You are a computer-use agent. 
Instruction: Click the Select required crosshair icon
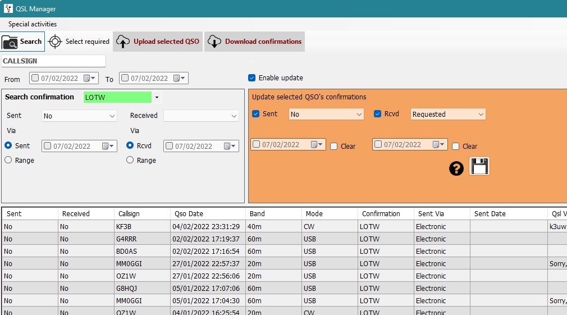click(x=55, y=42)
